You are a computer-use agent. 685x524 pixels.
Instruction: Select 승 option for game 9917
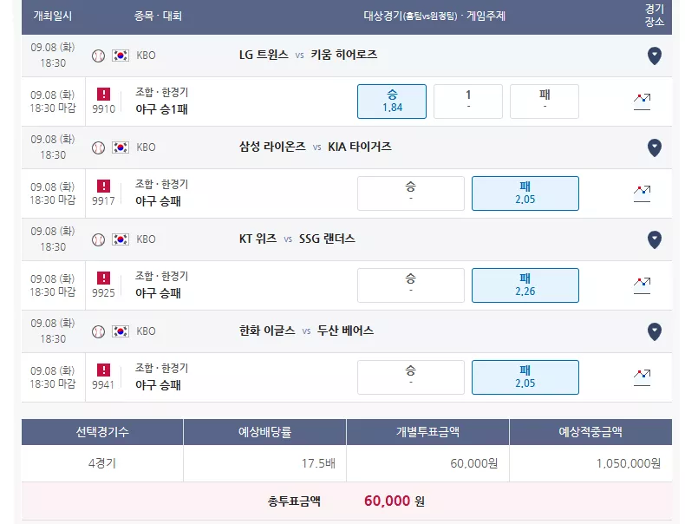(x=411, y=193)
